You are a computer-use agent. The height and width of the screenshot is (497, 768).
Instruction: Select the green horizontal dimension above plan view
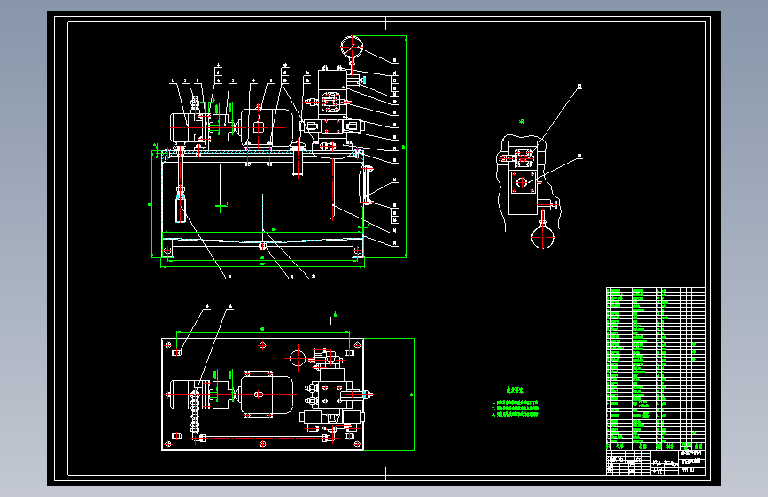tap(263, 333)
